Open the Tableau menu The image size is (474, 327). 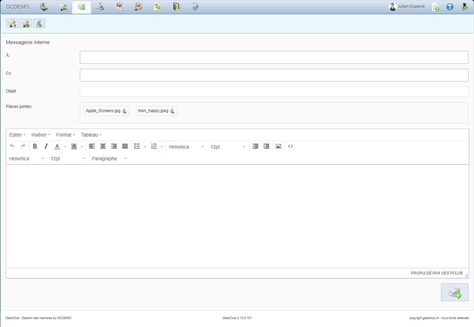(91, 135)
